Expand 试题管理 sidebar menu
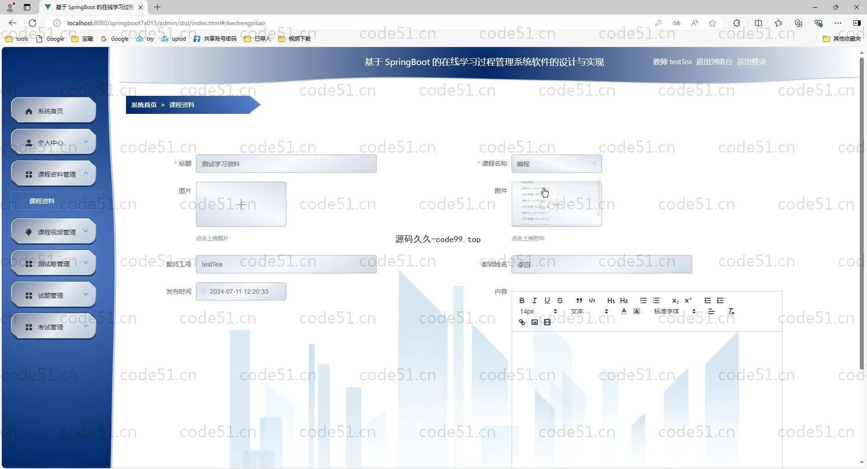 click(53, 295)
